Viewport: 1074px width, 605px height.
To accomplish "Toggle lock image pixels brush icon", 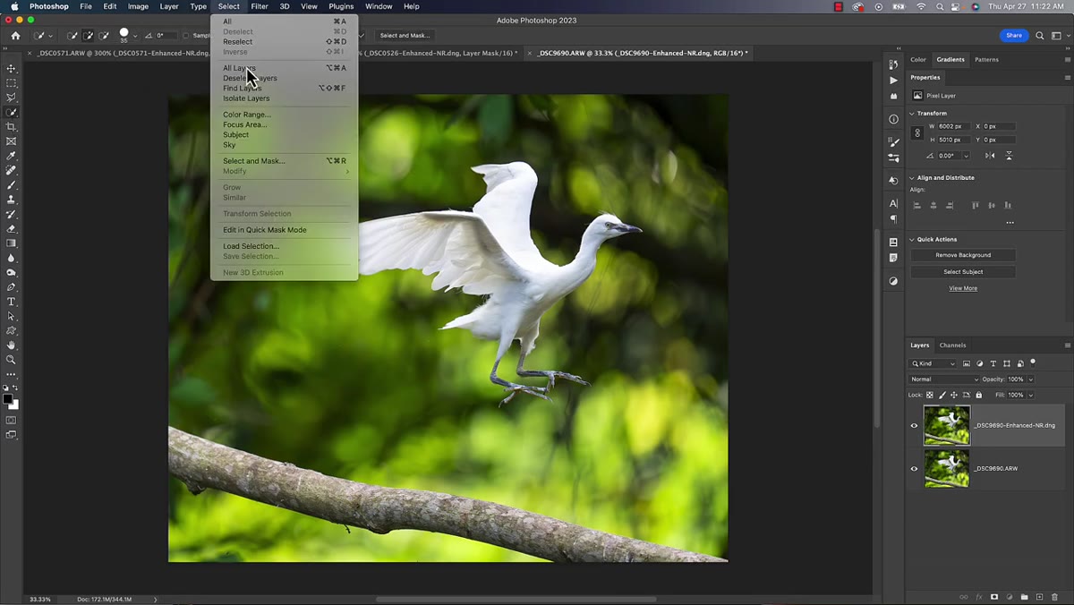I will (942, 395).
